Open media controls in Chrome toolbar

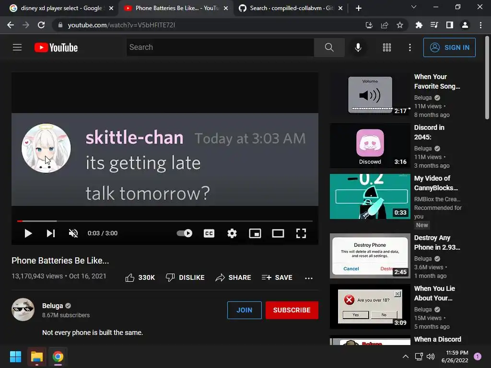pyautogui.click(x=434, y=25)
